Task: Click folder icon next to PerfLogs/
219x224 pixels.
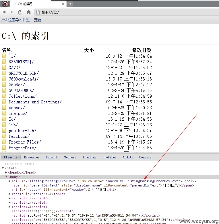Action: 4,136
